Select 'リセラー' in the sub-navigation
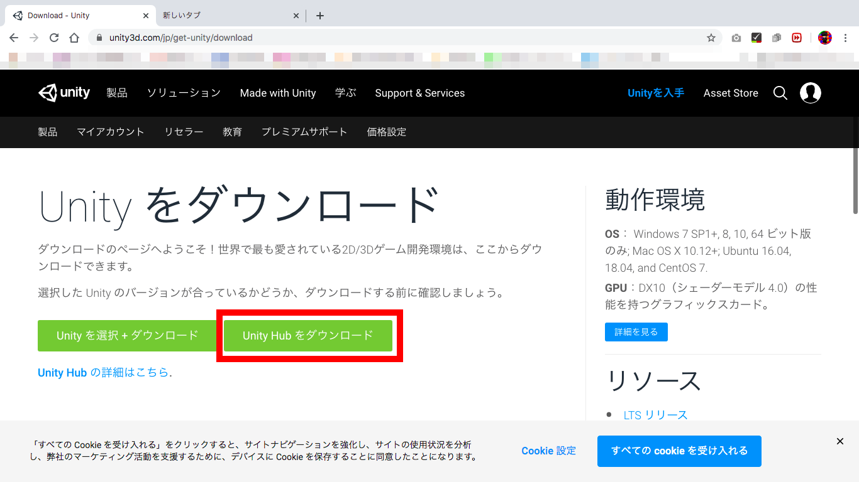Image resolution: width=859 pixels, height=482 pixels. (x=184, y=132)
